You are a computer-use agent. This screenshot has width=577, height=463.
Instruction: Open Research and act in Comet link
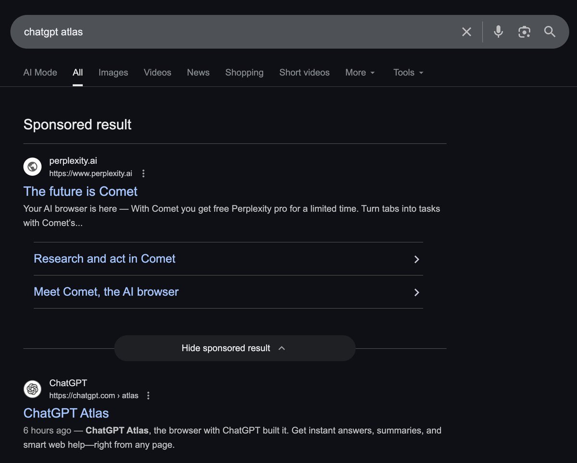point(104,258)
